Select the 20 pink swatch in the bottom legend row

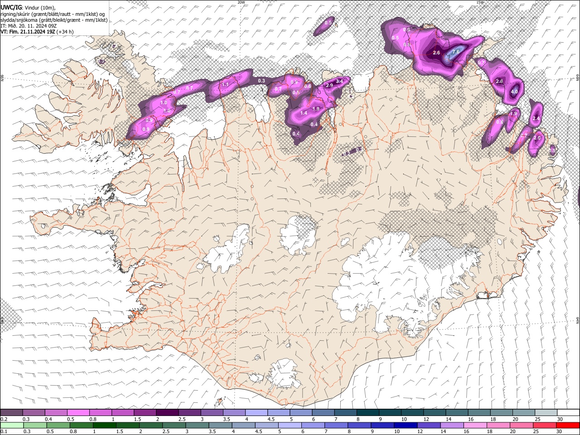tap(521, 425)
